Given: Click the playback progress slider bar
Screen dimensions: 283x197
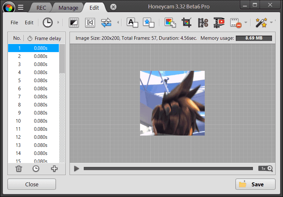Looking at the screenshot, I should pyautogui.click(x=168, y=169).
